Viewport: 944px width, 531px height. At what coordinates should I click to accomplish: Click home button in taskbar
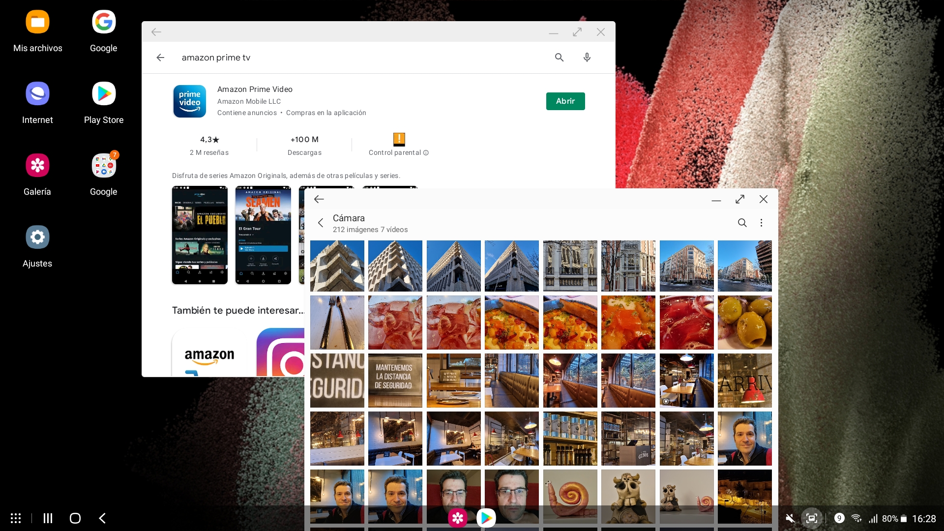[x=75, y=518]
